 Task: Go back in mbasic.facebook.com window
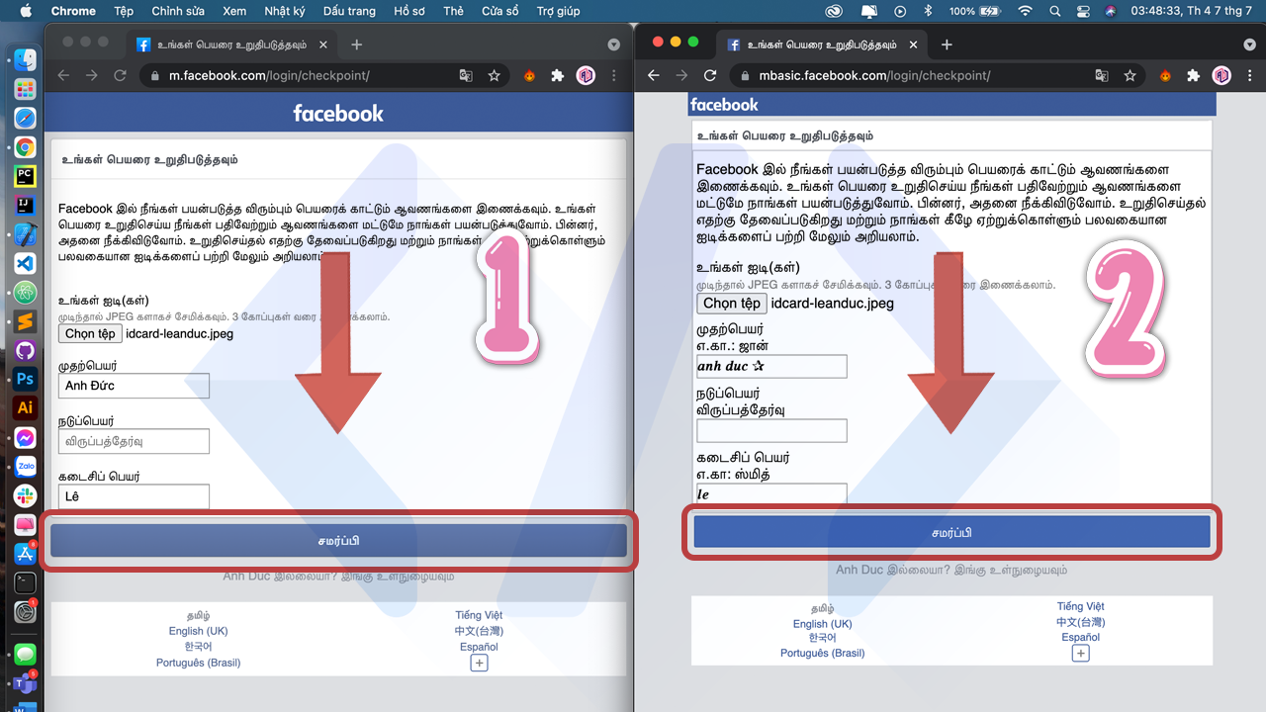click(x=653, y=75)
